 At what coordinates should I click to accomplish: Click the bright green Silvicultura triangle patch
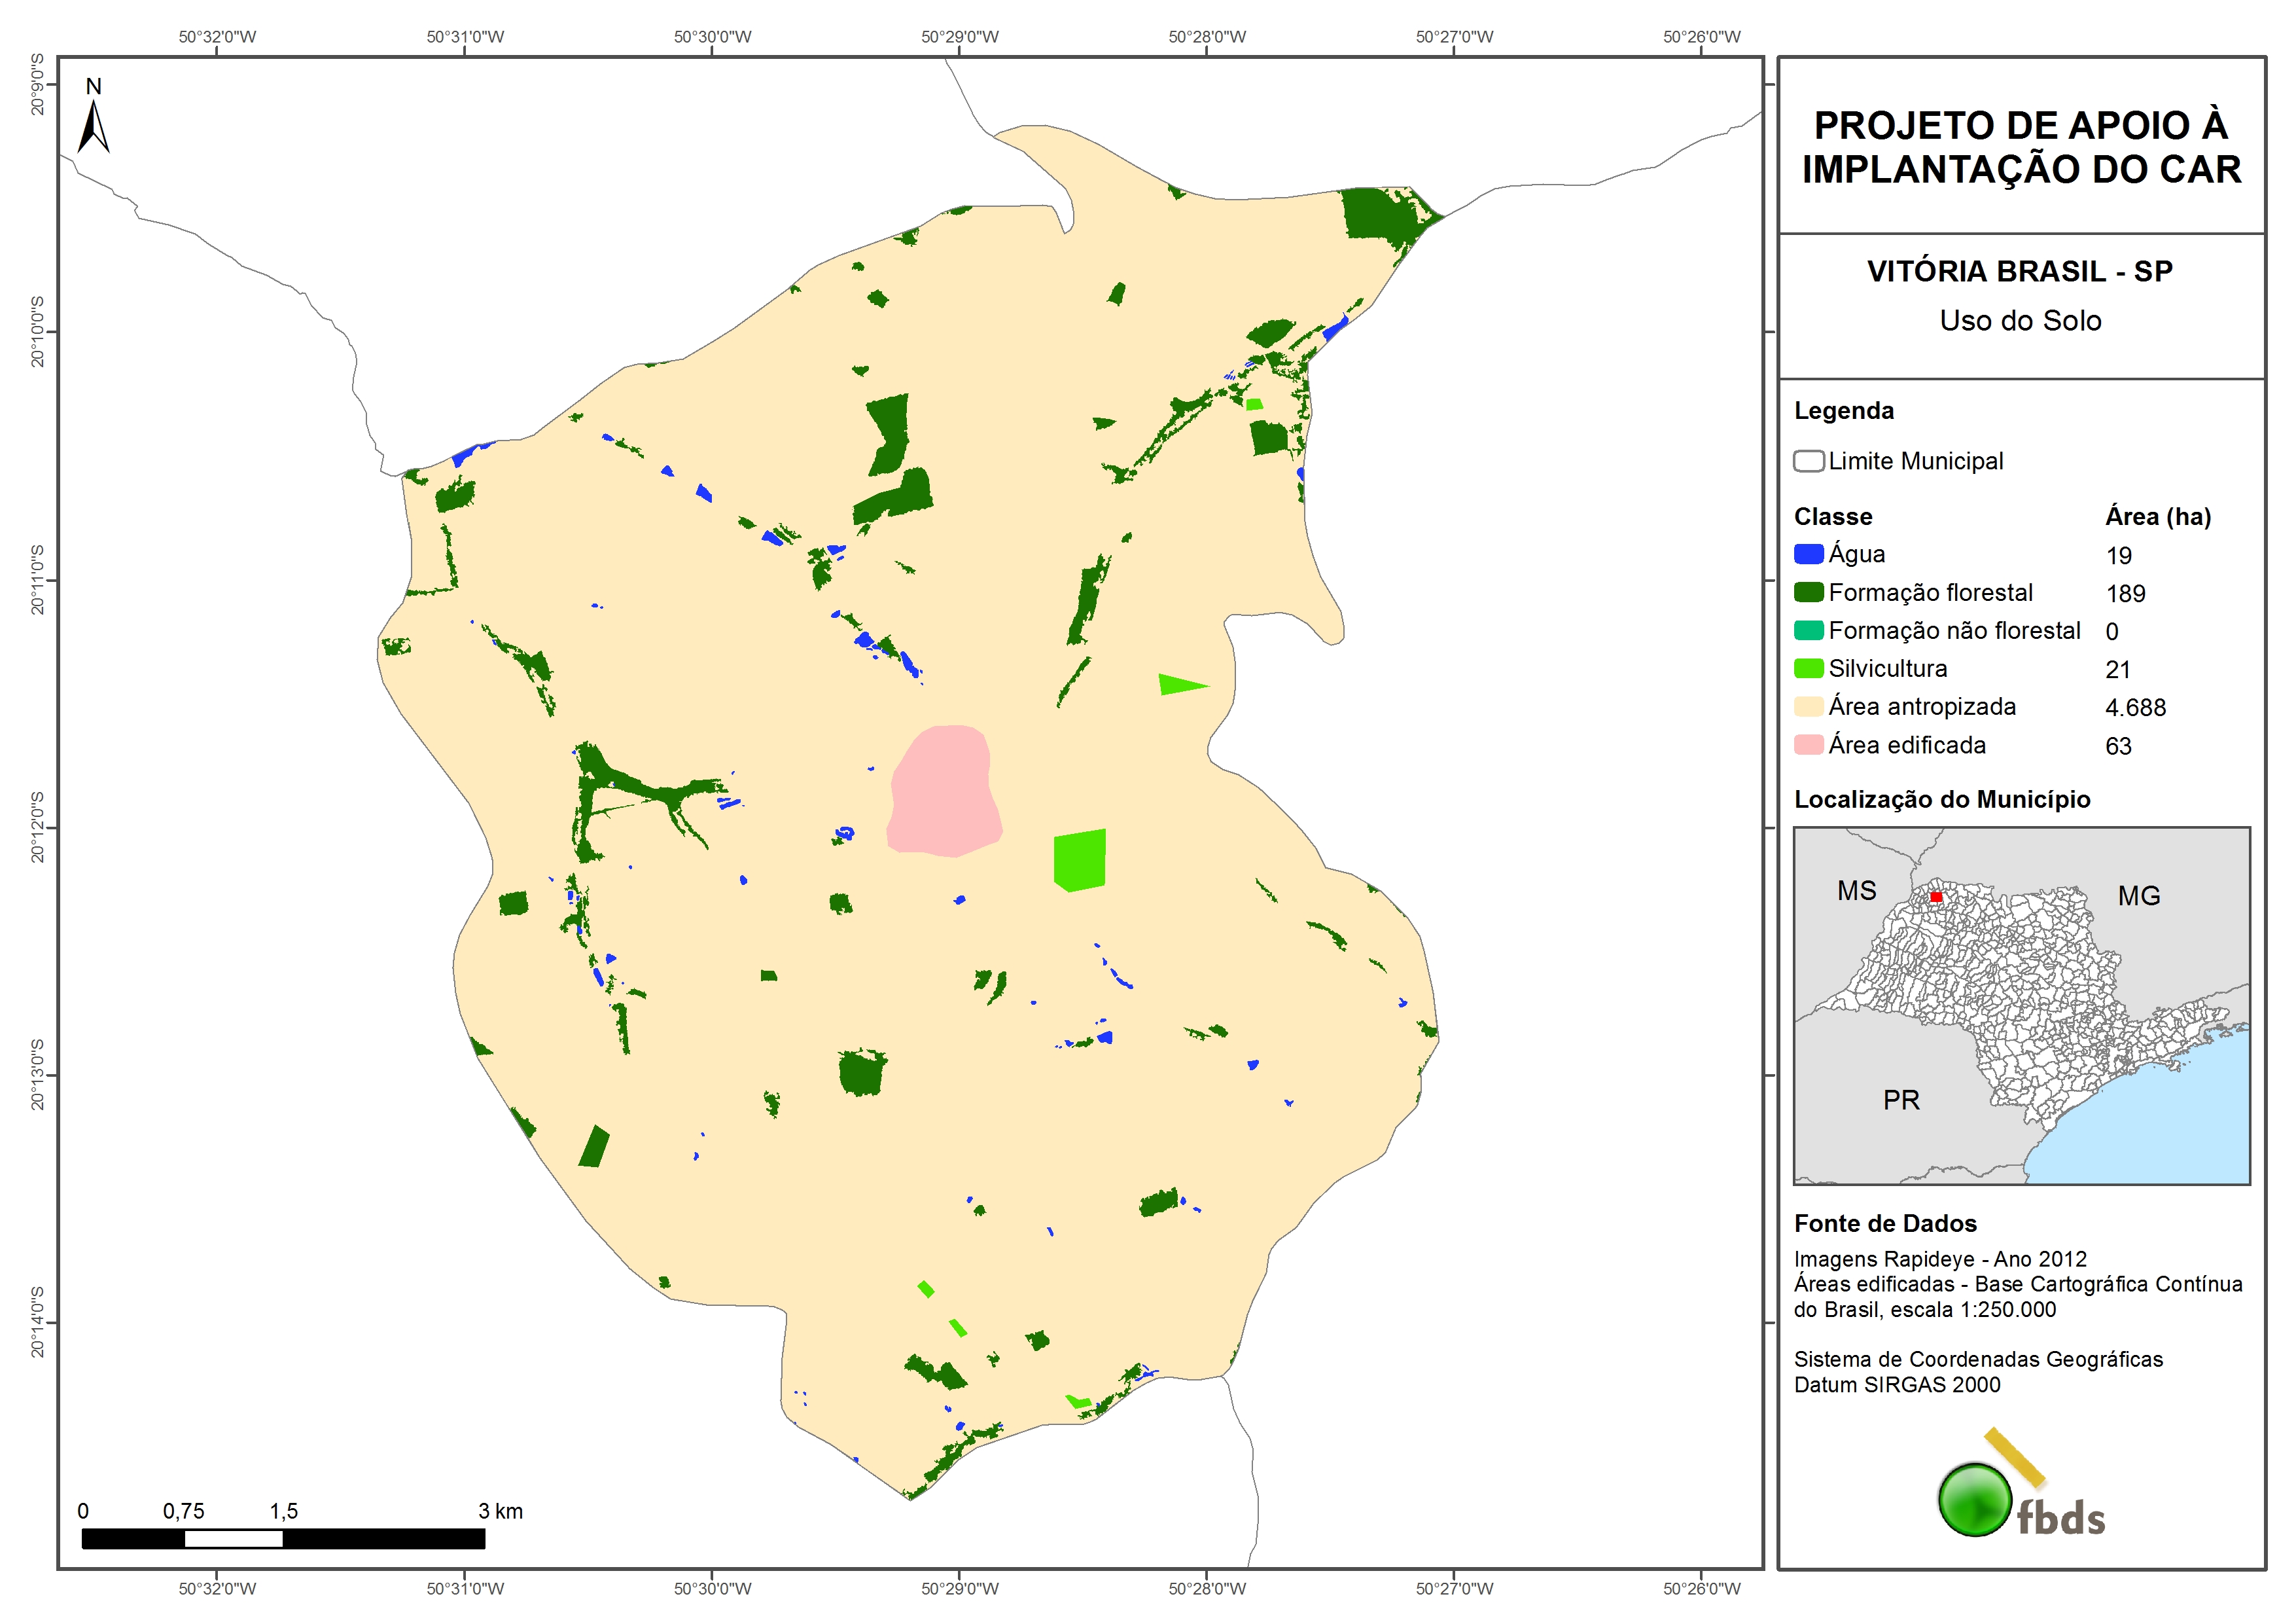pyautogui.click(x=1176, y=685)
